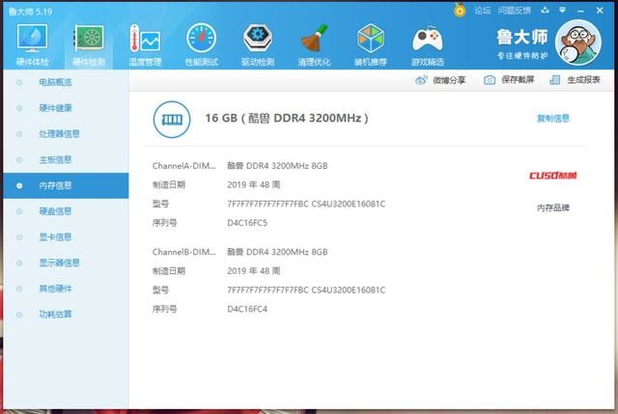The height and width of the screenshot is (414, 618).
Task: Close the 鲁大师 window
Action: click(x=600, y=11)
